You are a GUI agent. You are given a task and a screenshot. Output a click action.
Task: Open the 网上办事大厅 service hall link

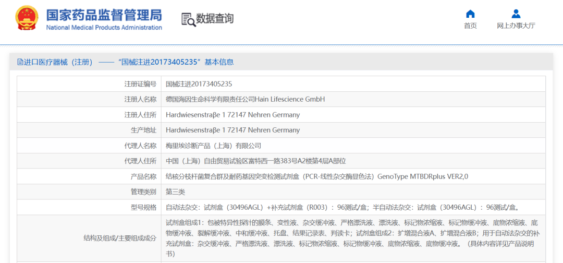tap(516, 26)
